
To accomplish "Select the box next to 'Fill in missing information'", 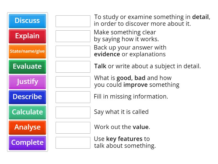I will pos(72,97).
